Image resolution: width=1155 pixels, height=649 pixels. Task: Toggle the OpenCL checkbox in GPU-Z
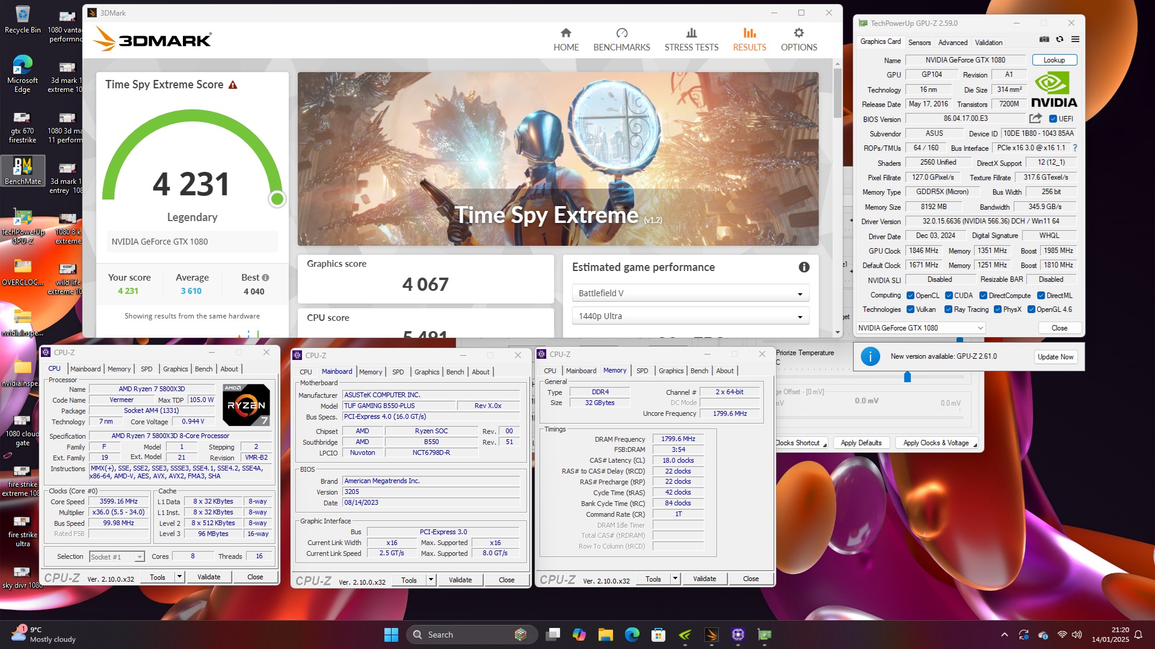[911, 296]
